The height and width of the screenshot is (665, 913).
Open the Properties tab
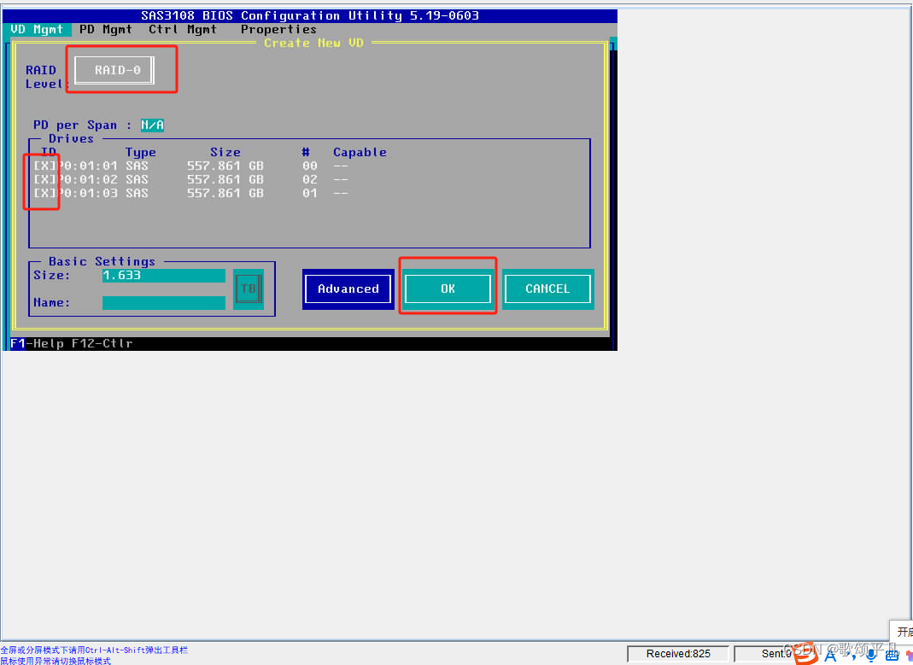coord(279,30)
